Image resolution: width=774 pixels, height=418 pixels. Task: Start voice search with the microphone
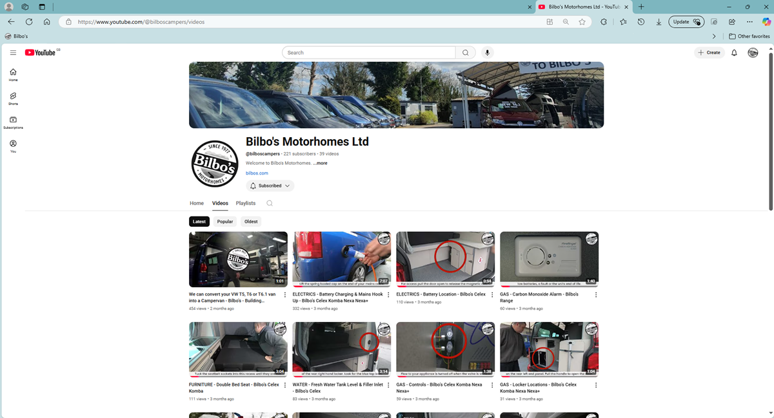487,53
